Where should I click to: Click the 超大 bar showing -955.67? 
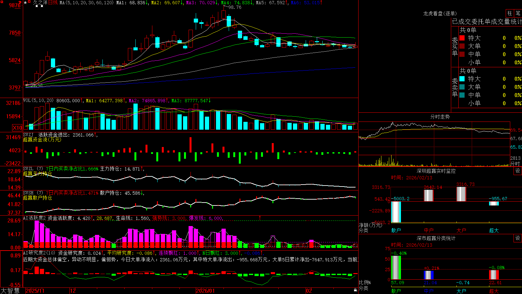[x=494, y=204]
